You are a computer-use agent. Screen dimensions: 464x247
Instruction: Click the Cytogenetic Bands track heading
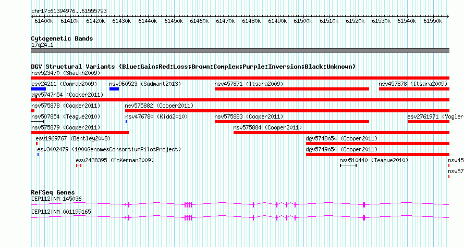coord(62,38)
